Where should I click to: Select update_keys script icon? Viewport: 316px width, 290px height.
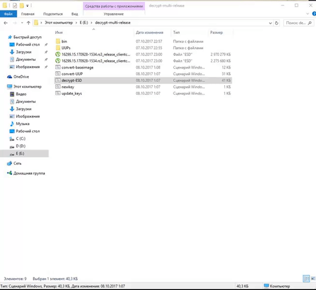coord(58,93)
